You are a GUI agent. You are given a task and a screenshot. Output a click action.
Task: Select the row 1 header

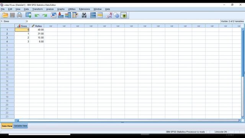(7, 30)
